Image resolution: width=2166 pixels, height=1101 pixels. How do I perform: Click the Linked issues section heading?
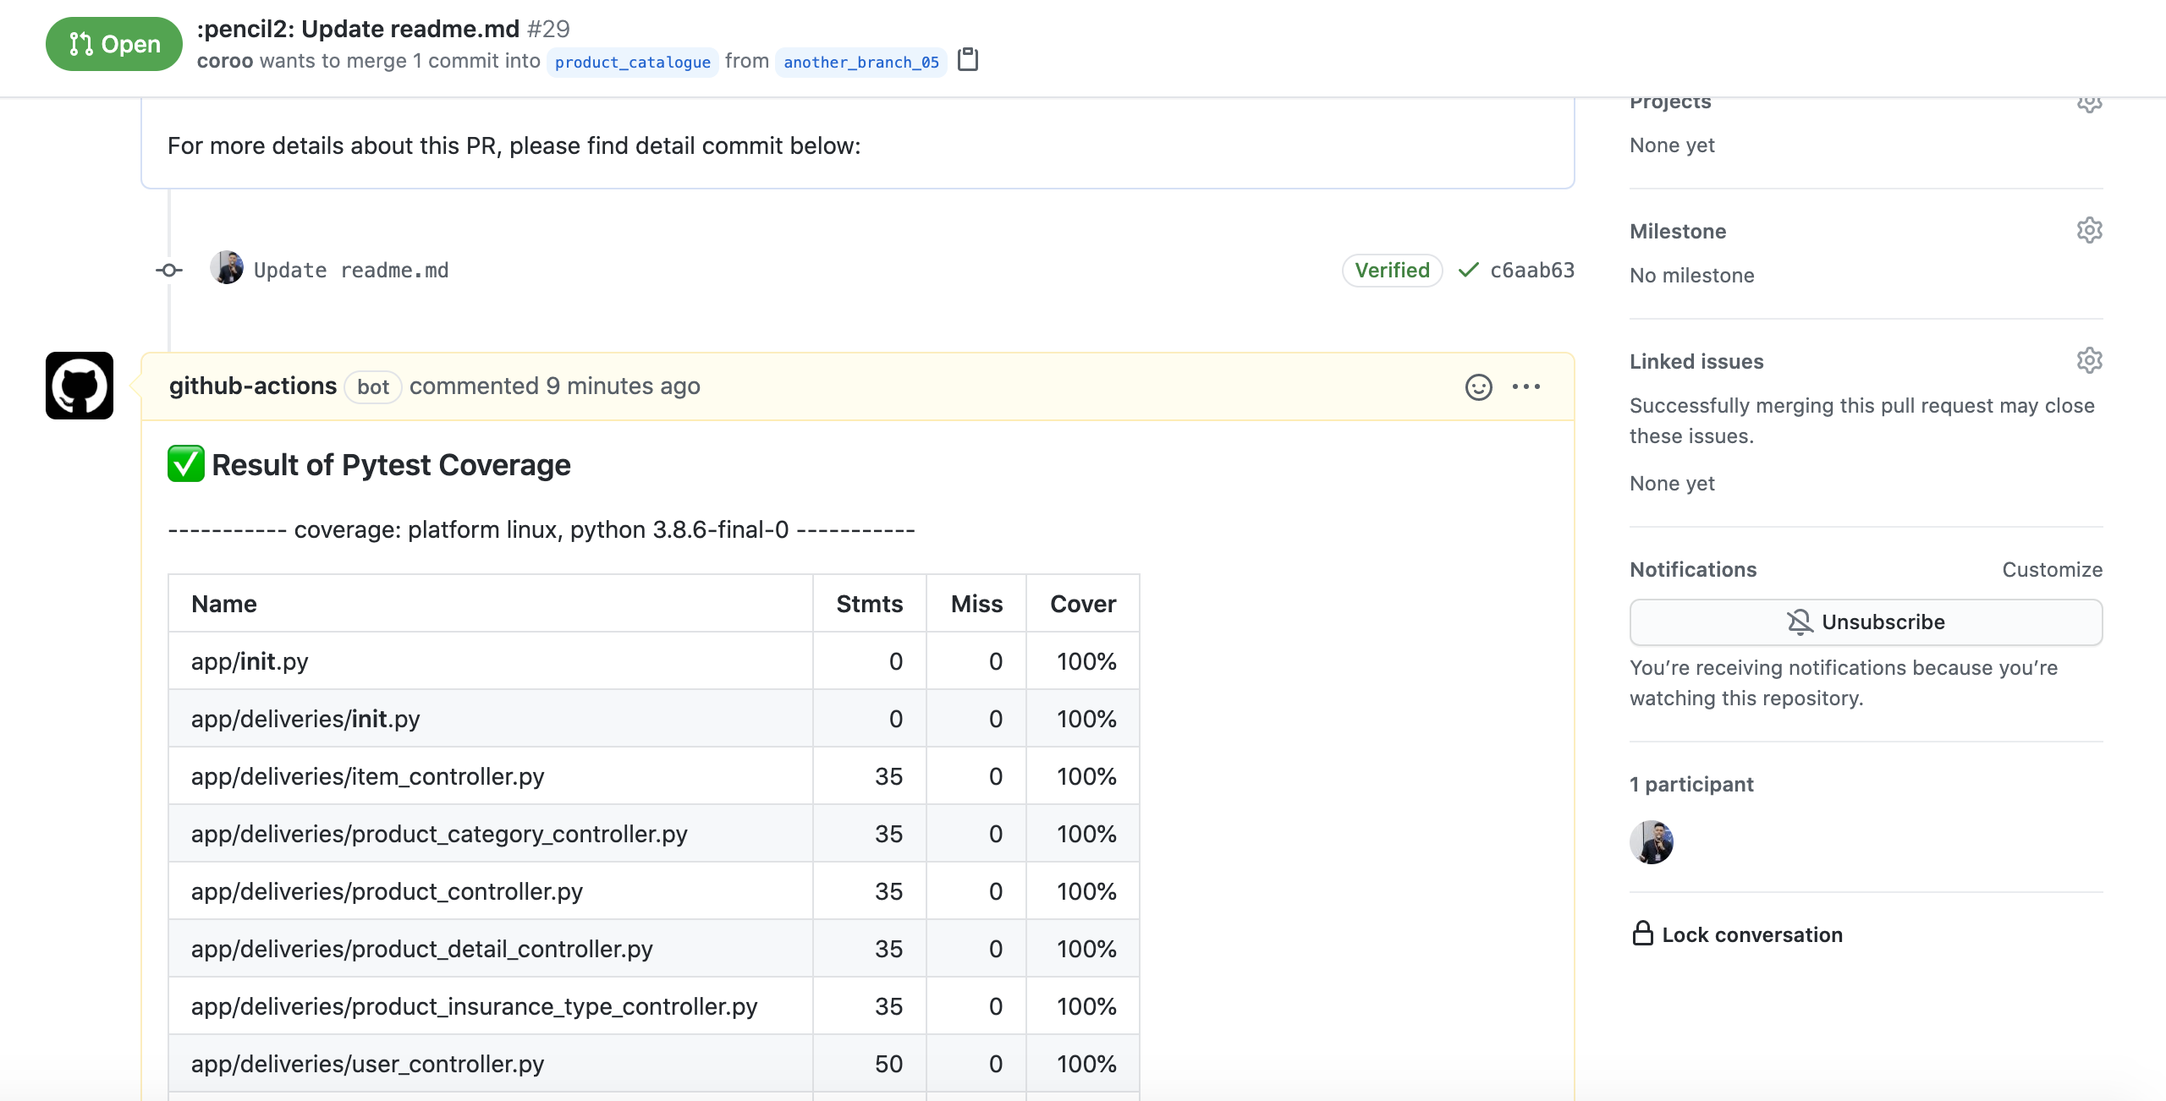pyautogui.click(x=1696, y=361)
